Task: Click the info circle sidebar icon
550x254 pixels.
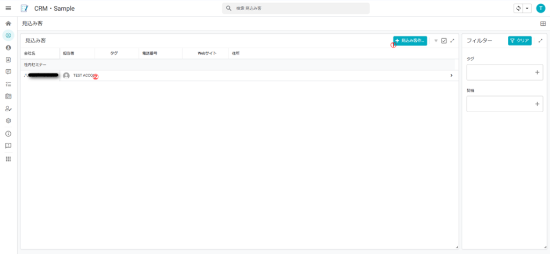Action: click(x=8, y=134)
